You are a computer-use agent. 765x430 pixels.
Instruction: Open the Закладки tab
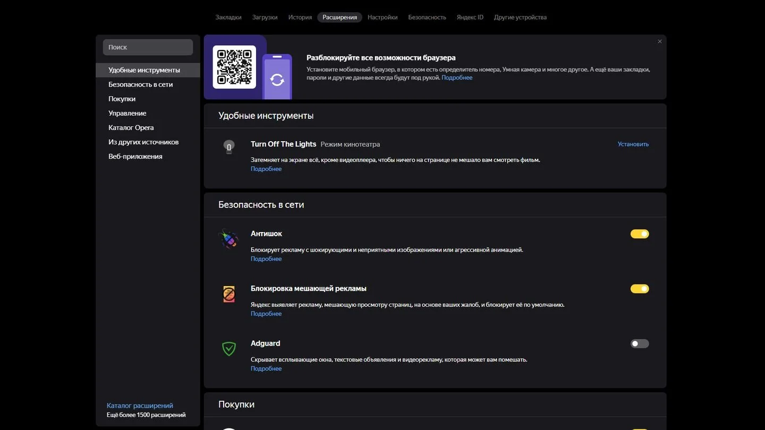[228, 18]
